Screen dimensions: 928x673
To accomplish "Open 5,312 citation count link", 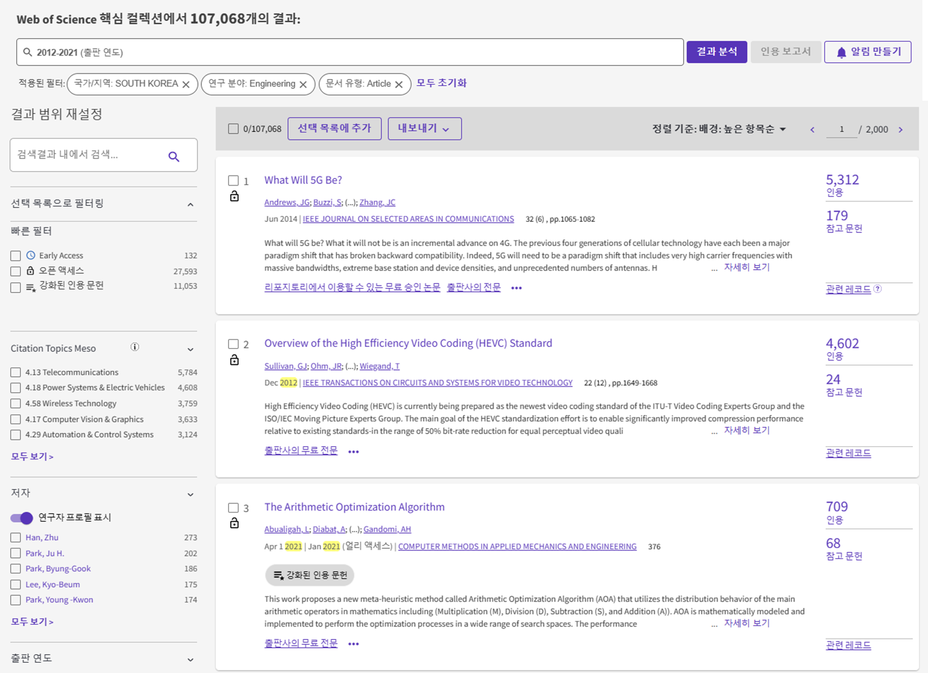I will point(842,180).
